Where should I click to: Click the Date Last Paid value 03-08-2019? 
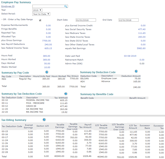130,56
